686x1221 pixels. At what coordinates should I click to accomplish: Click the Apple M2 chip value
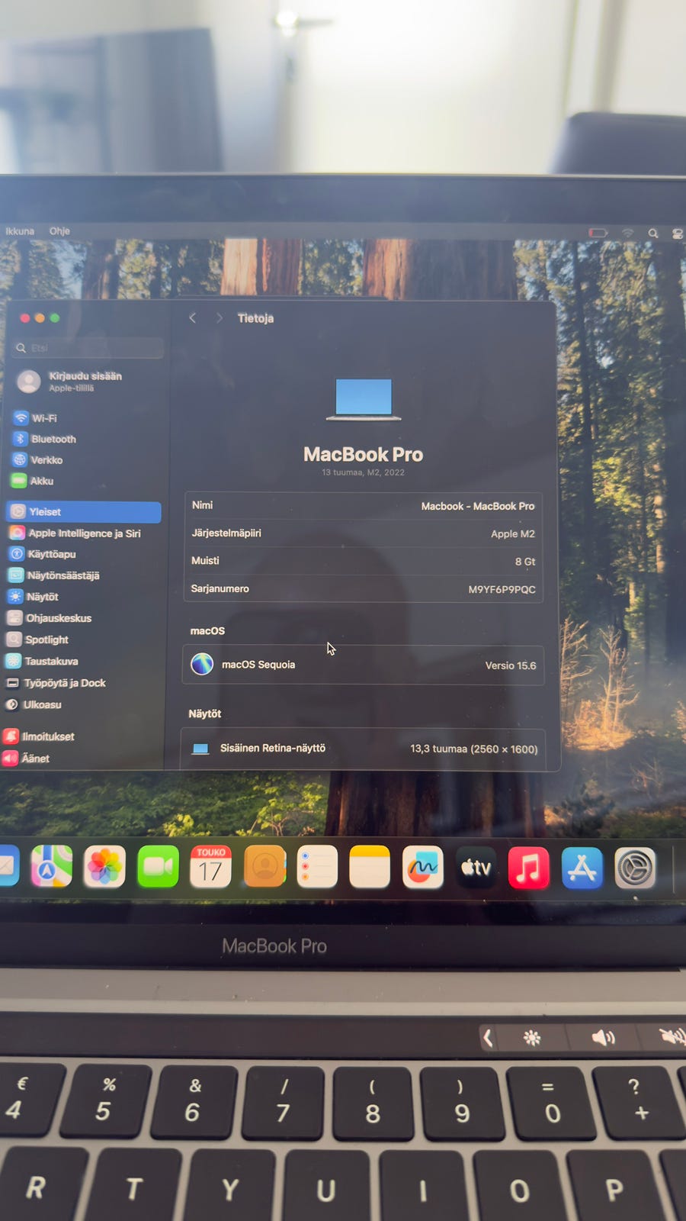(513, 534)
